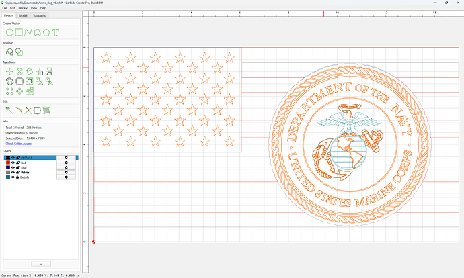
Task: Toggle visibility of the Blue layer
Action: 13,167
